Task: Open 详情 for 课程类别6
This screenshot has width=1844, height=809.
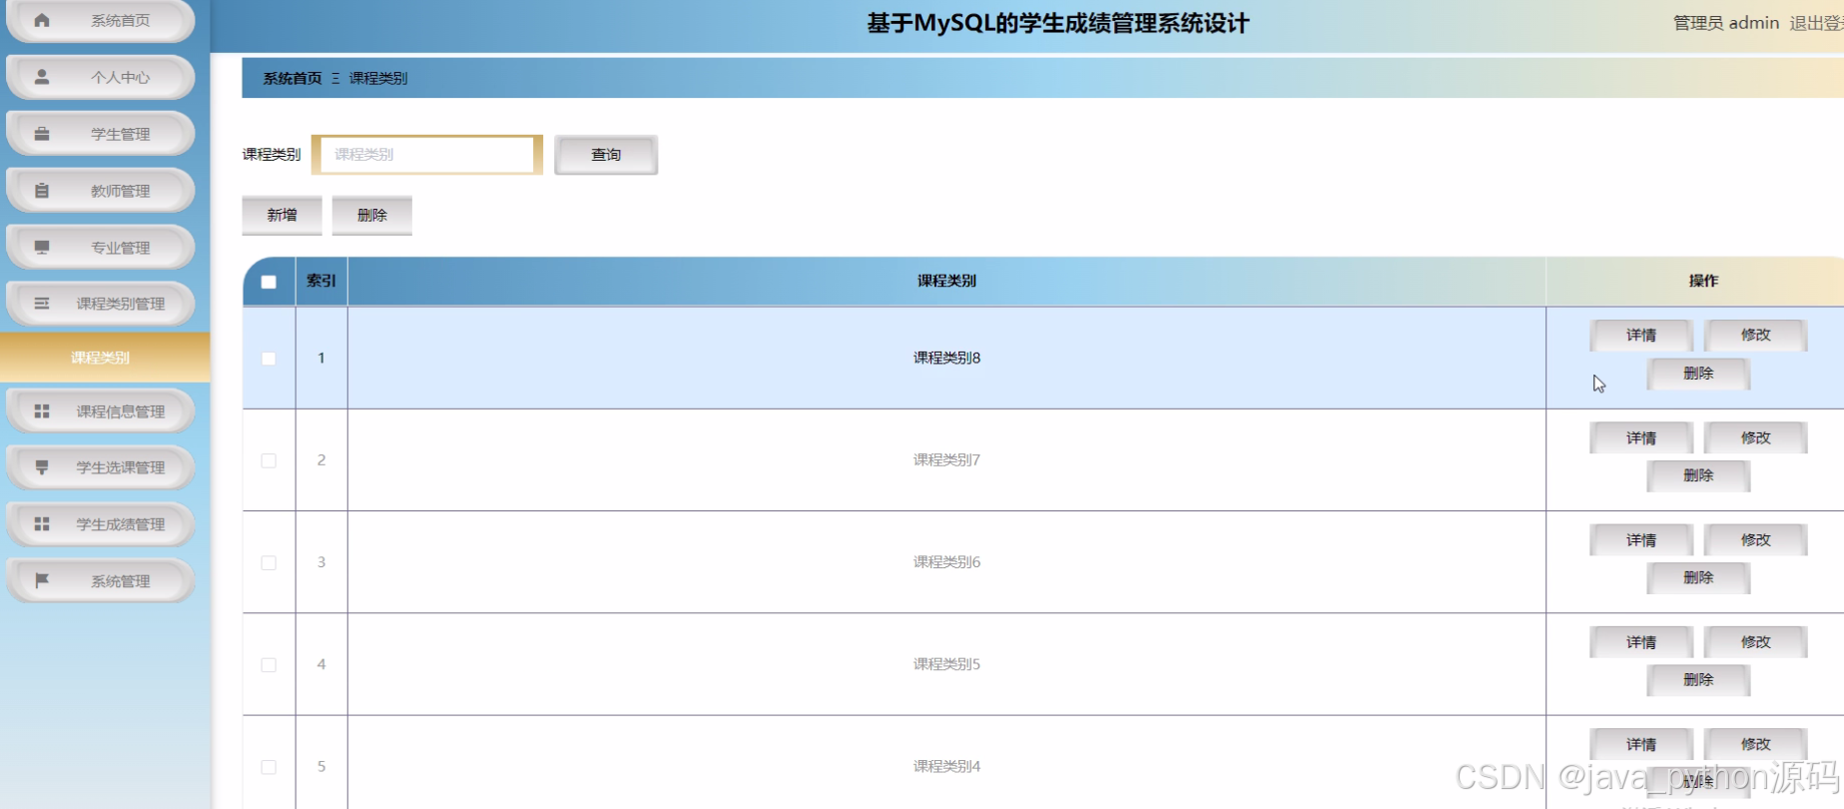Action: coord(1641,540)
